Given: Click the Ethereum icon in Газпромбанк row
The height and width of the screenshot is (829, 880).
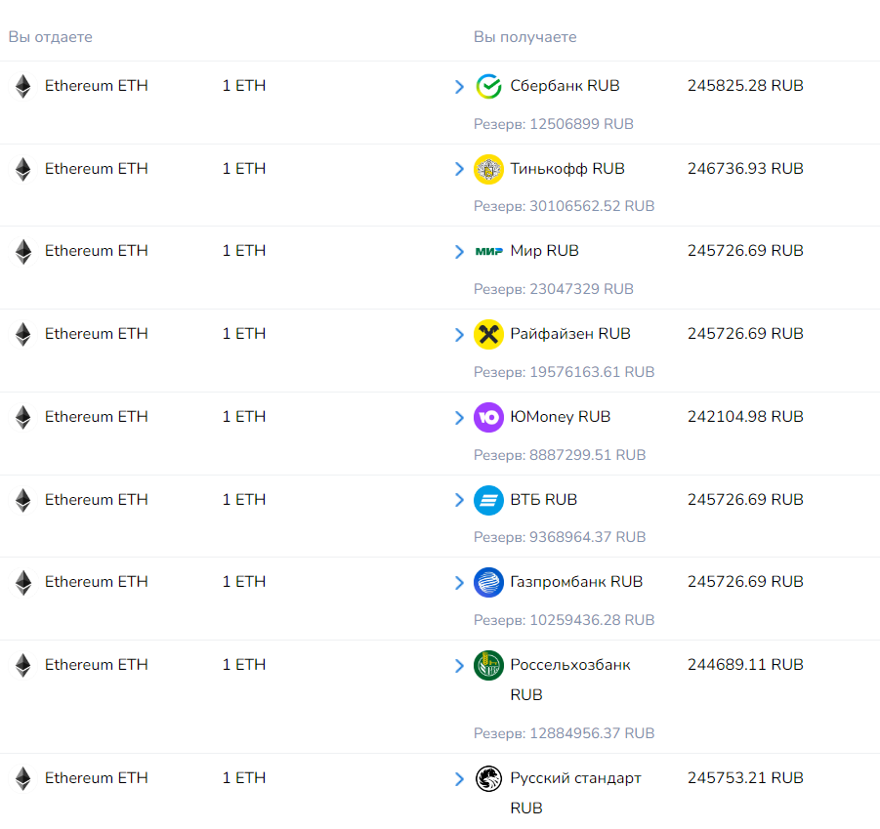Looking at the screenshot, I should 23,582.
